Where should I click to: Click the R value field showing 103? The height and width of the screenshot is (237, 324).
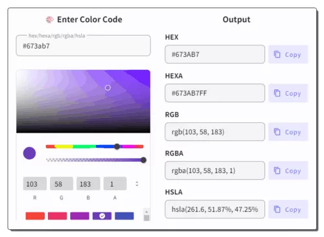pyautogui.click(x=35, y=184)
